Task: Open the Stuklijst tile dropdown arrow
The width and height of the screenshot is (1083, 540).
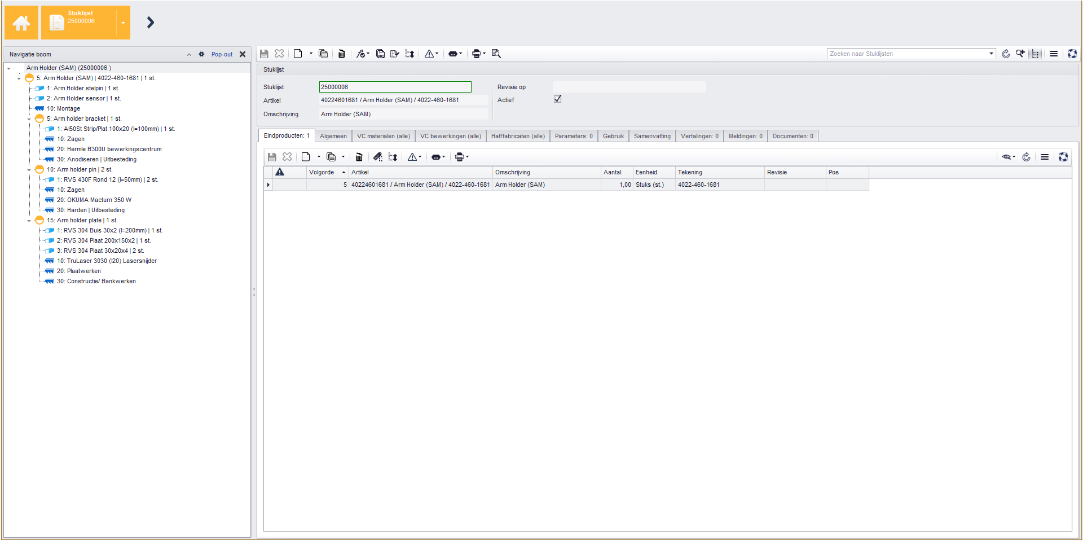Action: pos(124,23)
